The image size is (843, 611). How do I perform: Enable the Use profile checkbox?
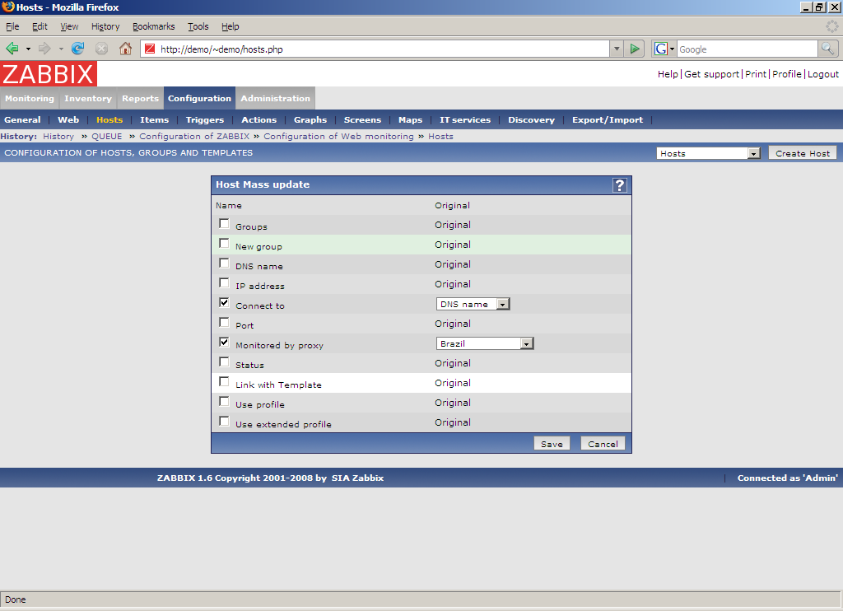(224, 402)
